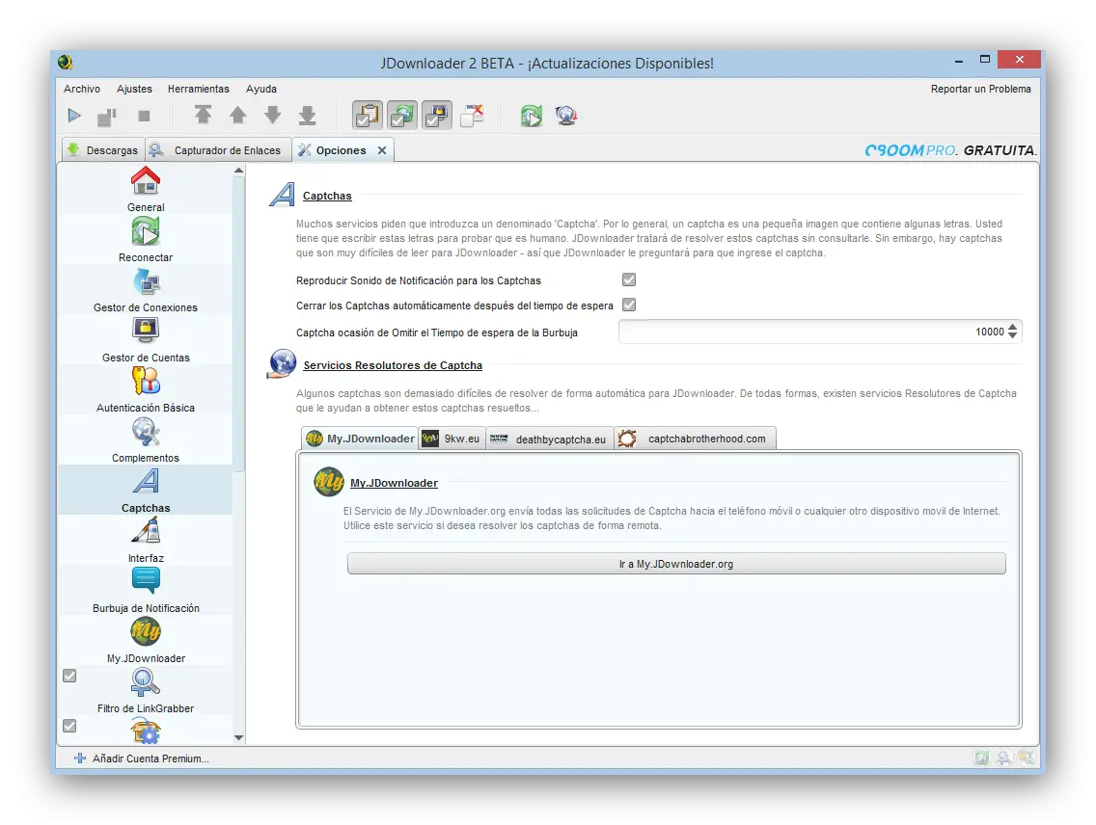Toggle checkbox beside Filtro de LinkGrabber

tap(69, 676)
